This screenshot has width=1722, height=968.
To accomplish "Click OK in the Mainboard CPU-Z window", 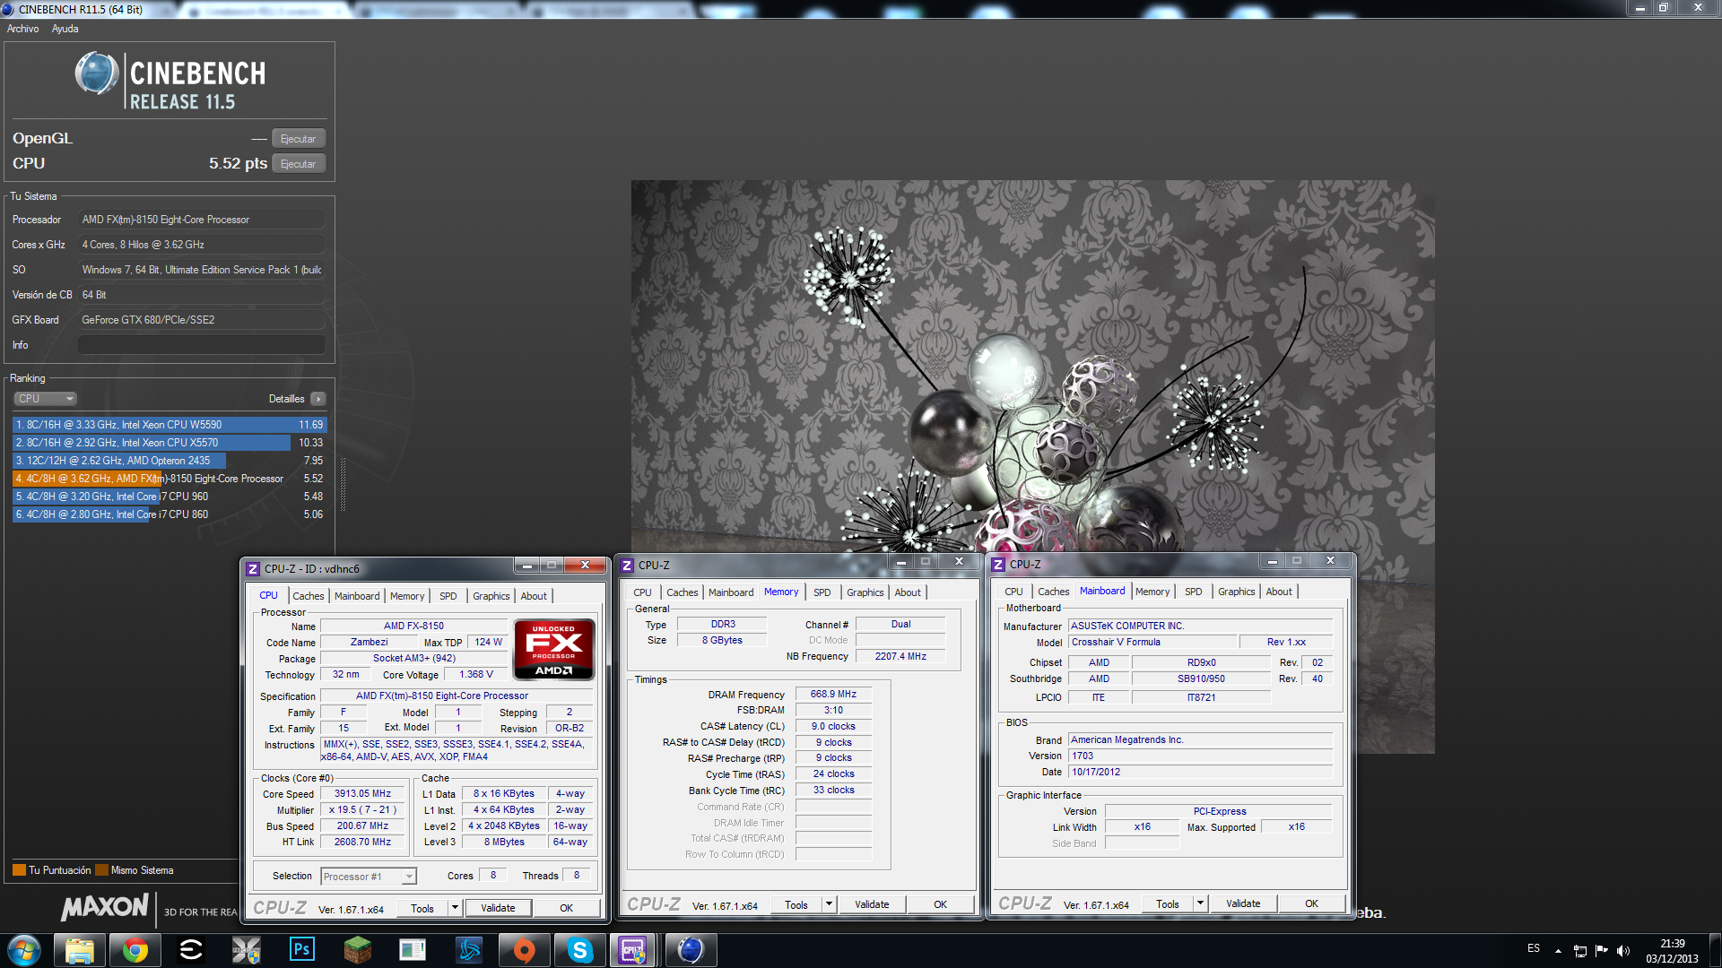I will point(1311,903).
